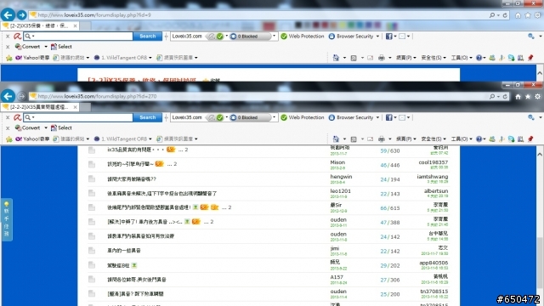Open last poster app840506's profile
The height and width of the screenshot is (306, 544).
point(433,263)
